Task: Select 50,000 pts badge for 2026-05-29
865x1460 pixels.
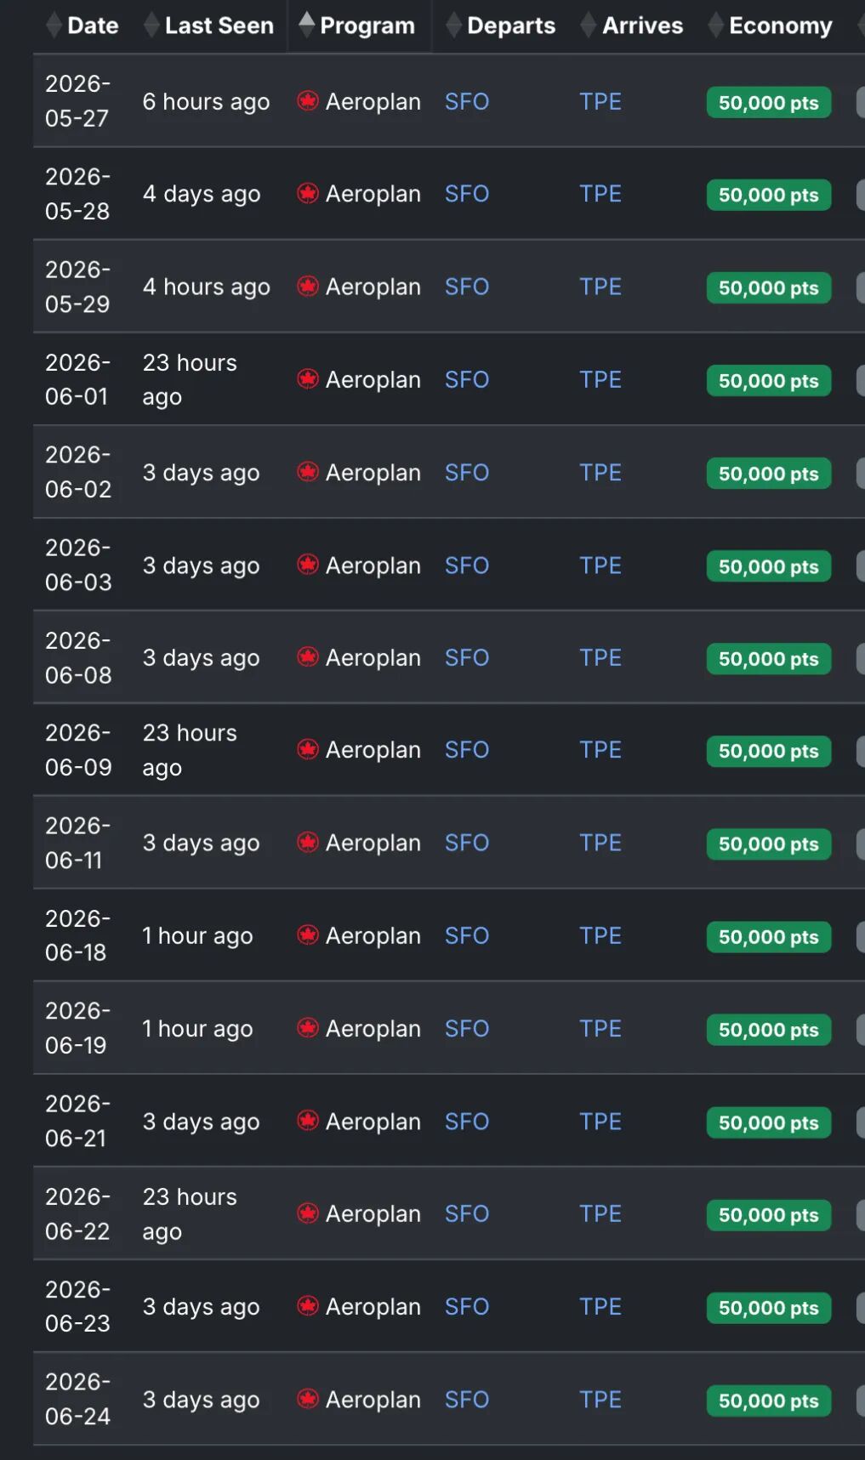Action: pyautogui.click(x=768, y=287)
